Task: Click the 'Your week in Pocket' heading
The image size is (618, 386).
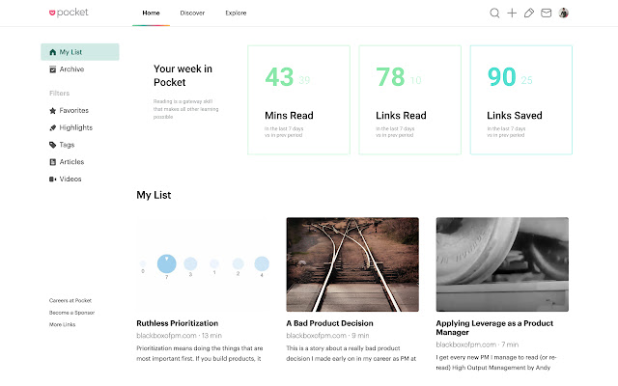Action: pyautogui.click(x=183, y=75)
